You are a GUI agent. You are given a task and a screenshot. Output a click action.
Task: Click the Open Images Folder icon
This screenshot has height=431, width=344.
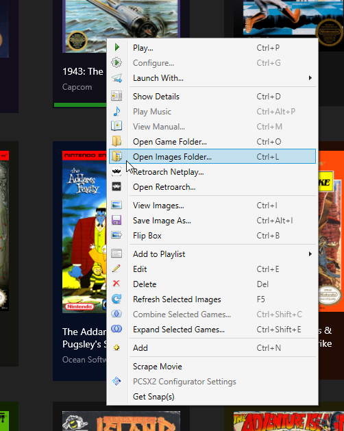click(x=116, y=156)
